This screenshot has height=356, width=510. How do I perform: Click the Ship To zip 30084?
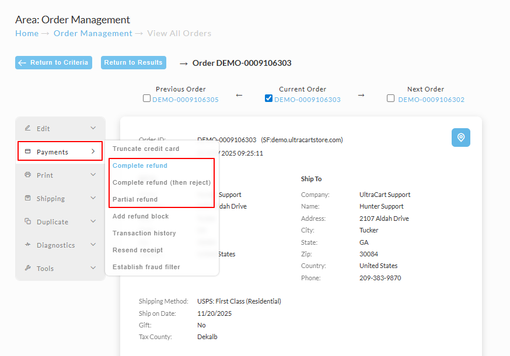(x=369, y=254)
